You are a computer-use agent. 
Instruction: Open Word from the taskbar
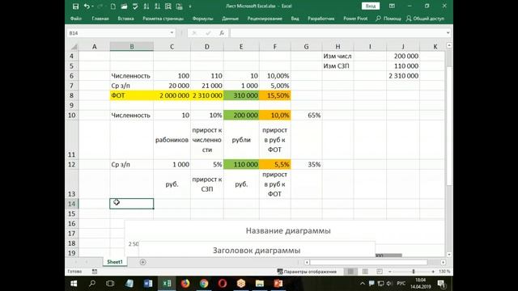[148, 284]
